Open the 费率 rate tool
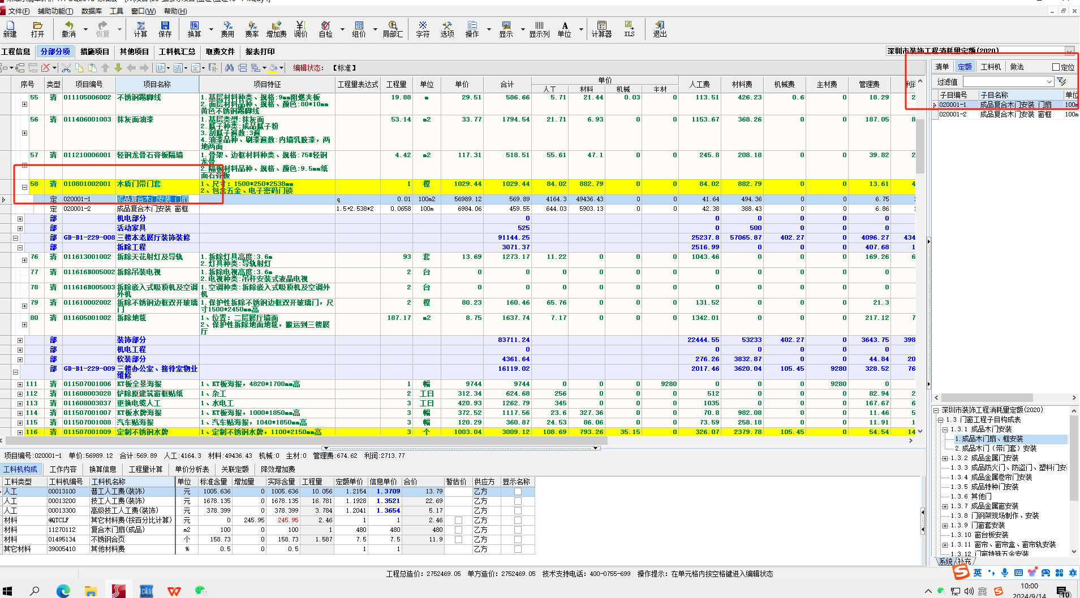This screenshot has height=598, width=1080. (252, 29)
